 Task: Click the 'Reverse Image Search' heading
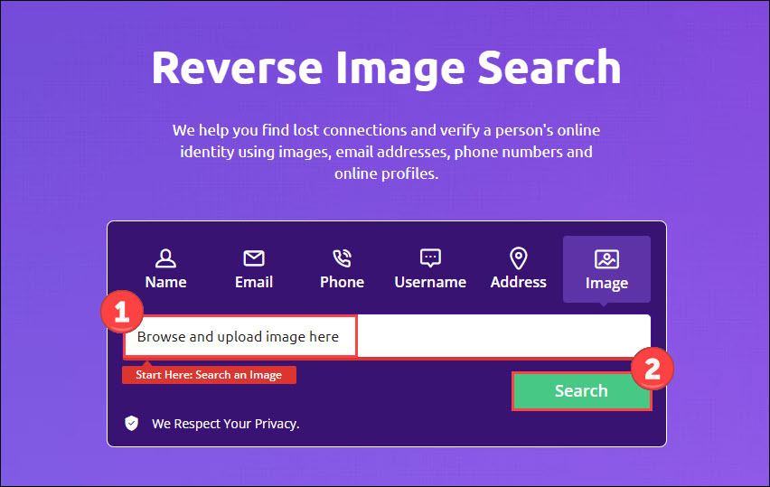tap(386, 68)
